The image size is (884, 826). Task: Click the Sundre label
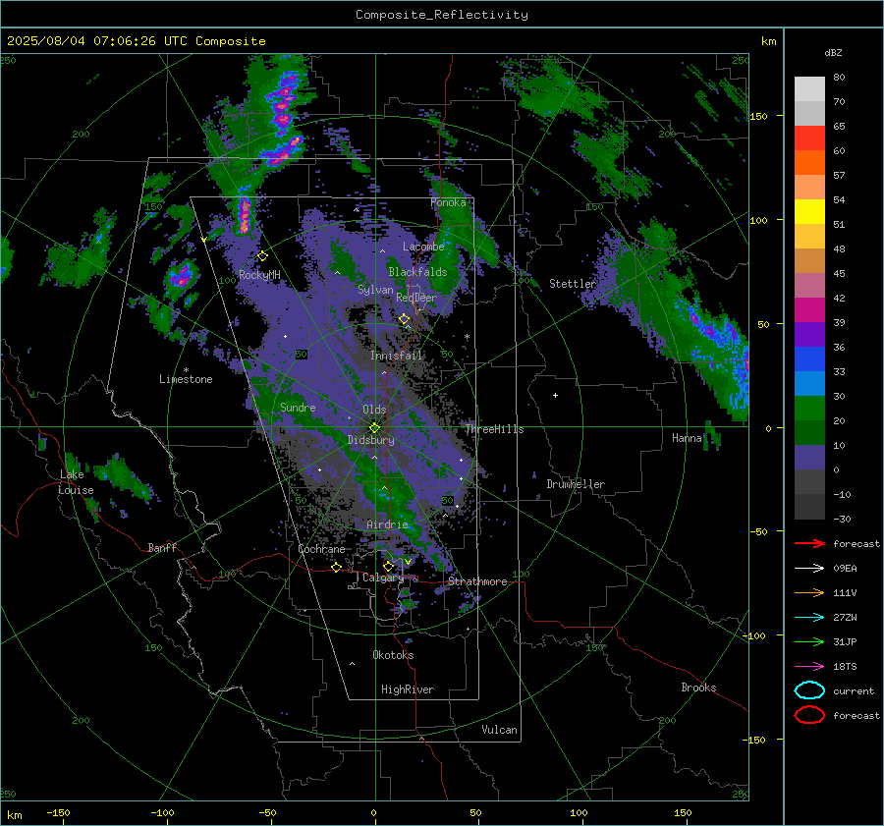coord(298,408)
